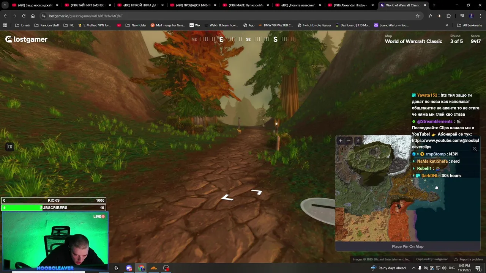The height and width of the screenshot is (273, 486).
Task: Open the New folder bookmark
Action: [x=136, y=25]
